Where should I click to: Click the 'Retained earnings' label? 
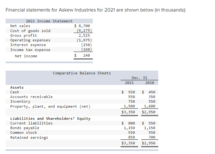[x=29, y=138]
